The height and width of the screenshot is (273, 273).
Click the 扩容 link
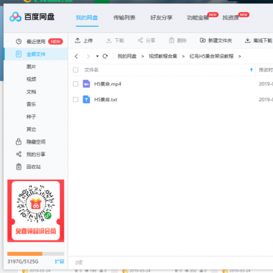point(60,262)
